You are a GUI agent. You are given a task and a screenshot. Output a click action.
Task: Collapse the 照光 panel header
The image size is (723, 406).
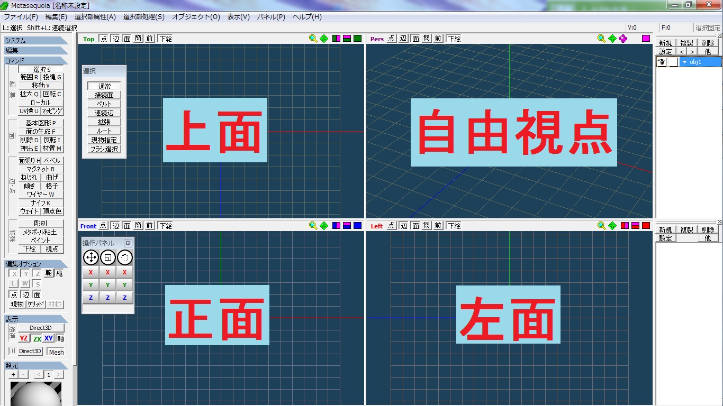click(x=37, y=365)
